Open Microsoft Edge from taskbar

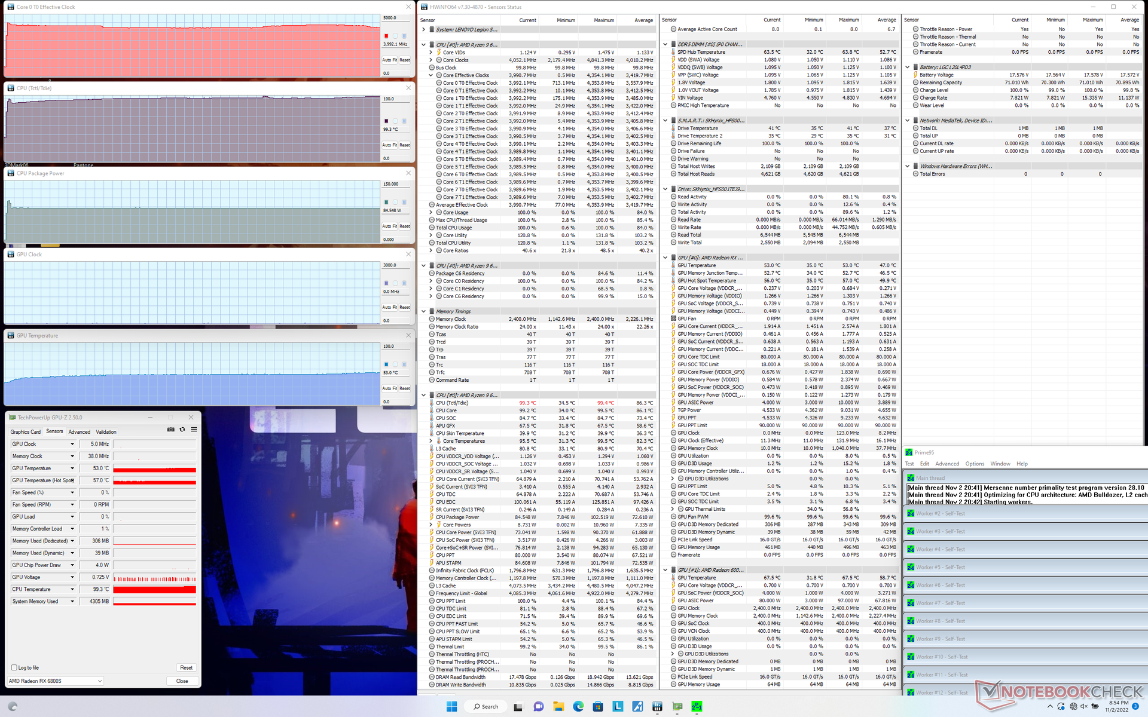(x=578, y=706)
